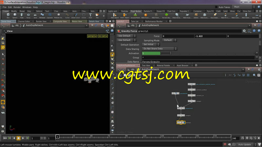Open the Render menu
The height and width of the screenshot is (147, 262).
(x=17, y=7)
